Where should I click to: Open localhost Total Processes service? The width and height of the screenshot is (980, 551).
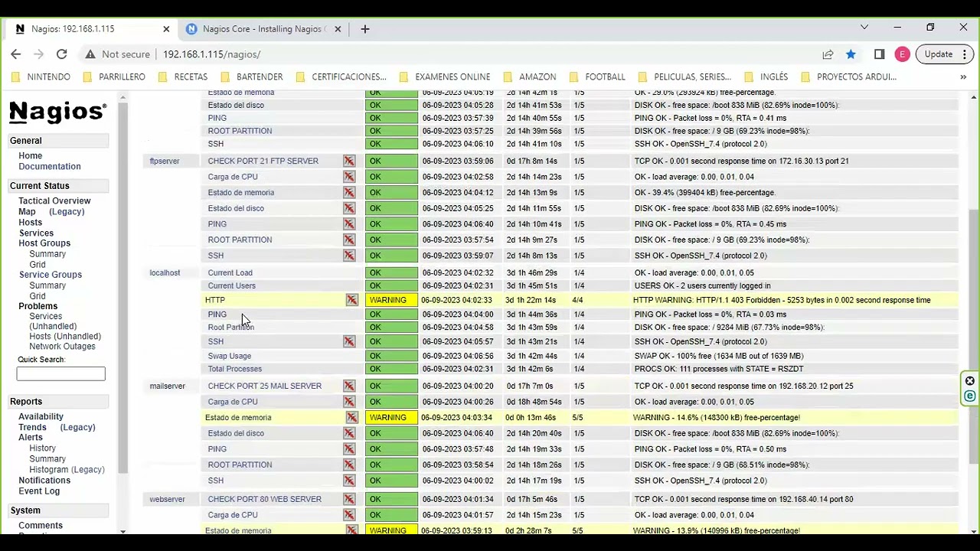(234, 369)
